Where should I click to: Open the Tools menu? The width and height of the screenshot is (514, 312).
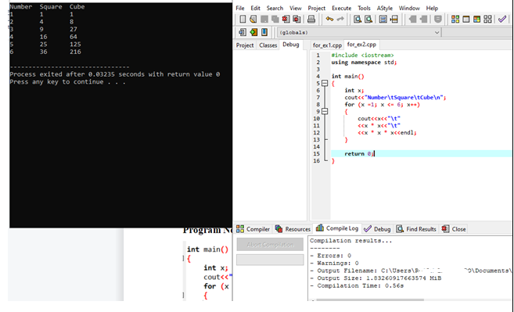[x=364, y=8]
